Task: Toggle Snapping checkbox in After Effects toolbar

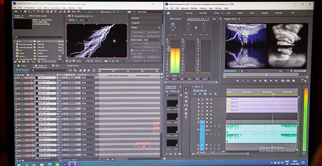Action: click(x=102, y=12)
